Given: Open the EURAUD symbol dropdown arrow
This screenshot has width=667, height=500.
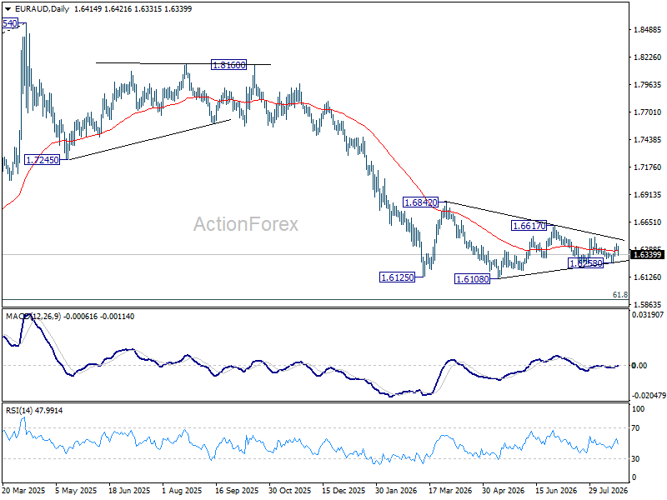Looking at the screenshot, I should (x=8, y=9).
